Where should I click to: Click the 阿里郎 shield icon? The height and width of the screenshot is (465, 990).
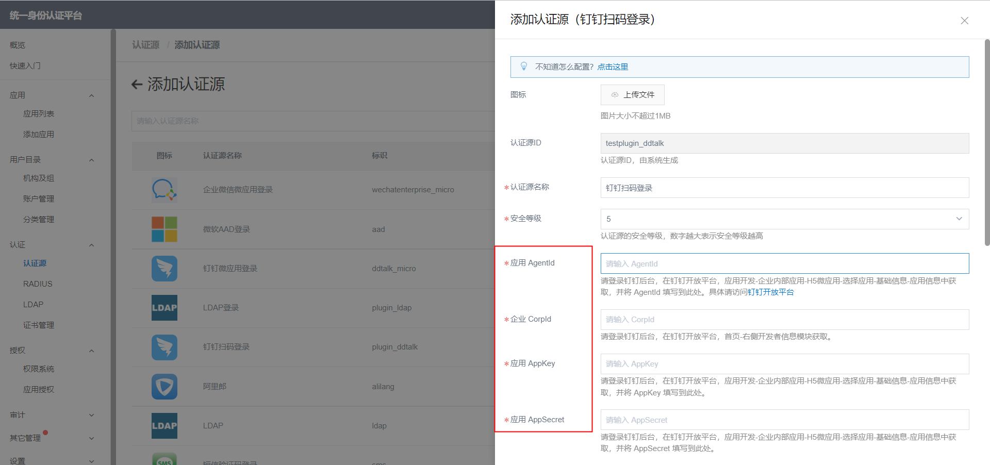[164, 387]
